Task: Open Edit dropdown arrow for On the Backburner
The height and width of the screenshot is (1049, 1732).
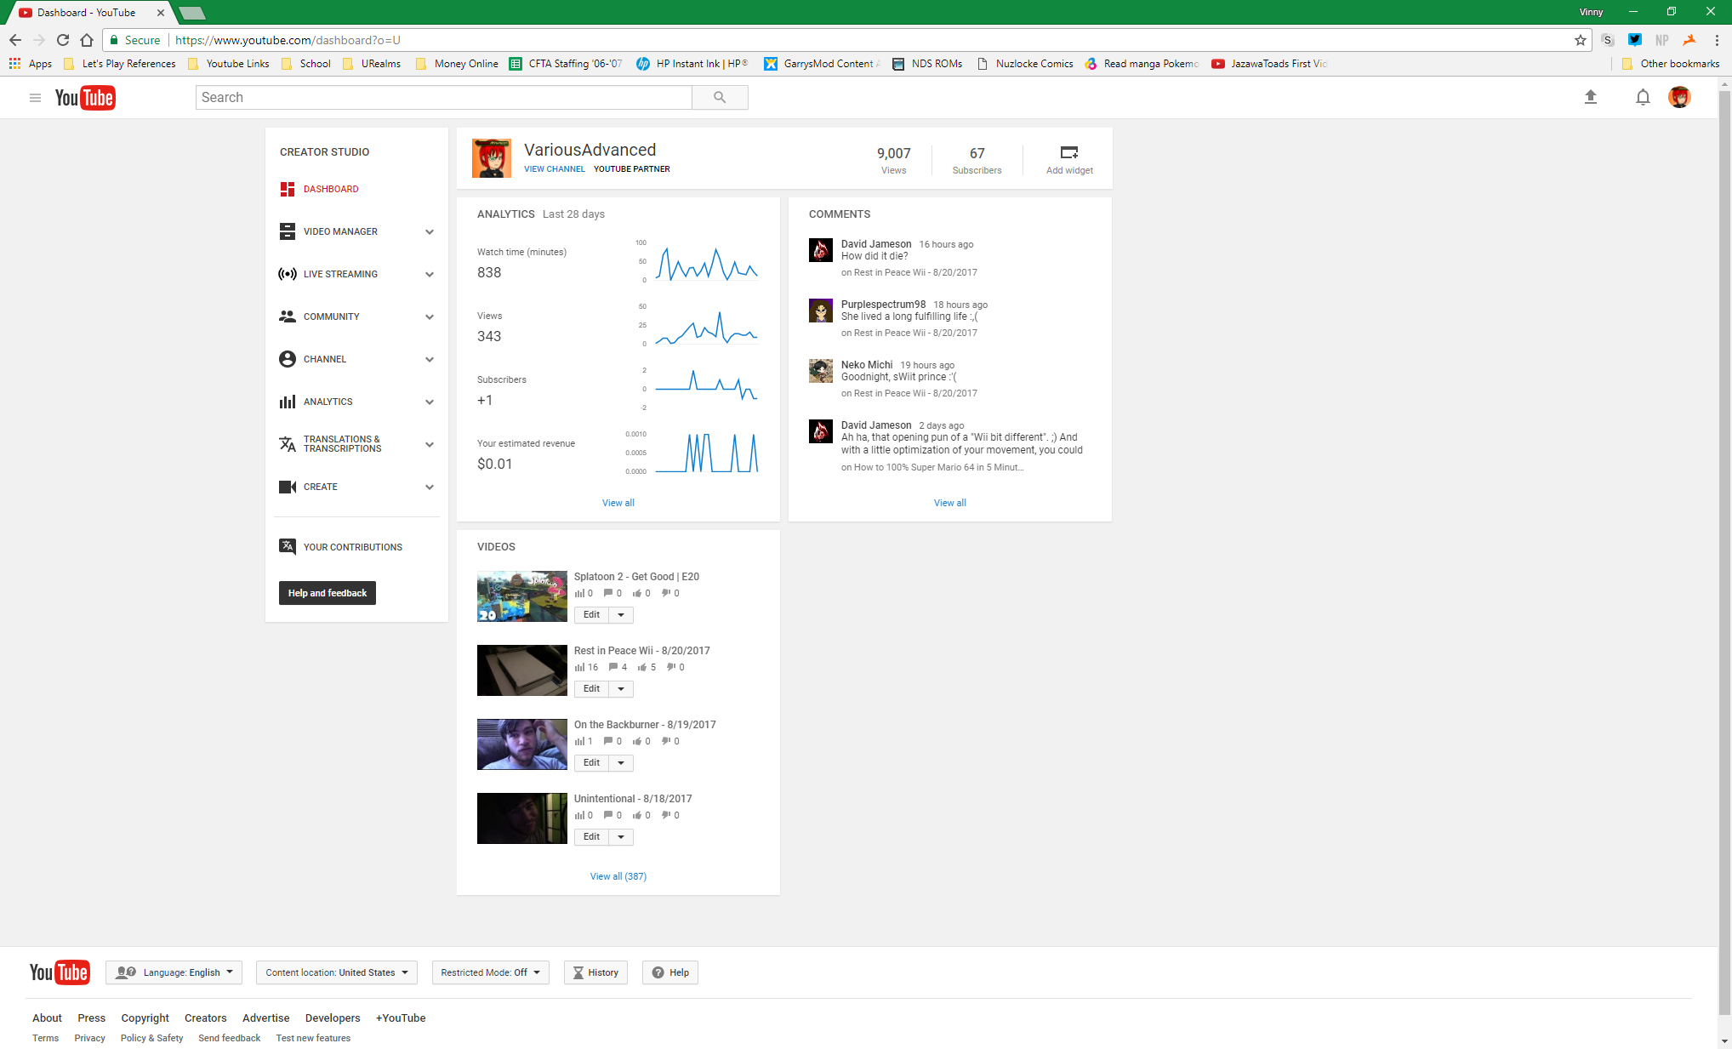Action: (621, 763)
